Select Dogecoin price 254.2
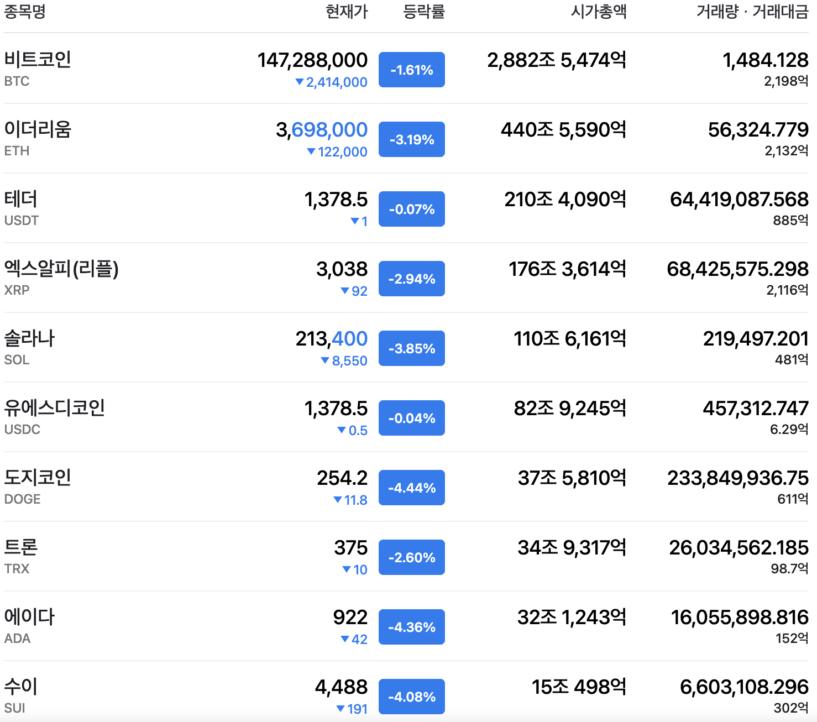Screen dimensions: 817x722 click(x=342, y=478)
